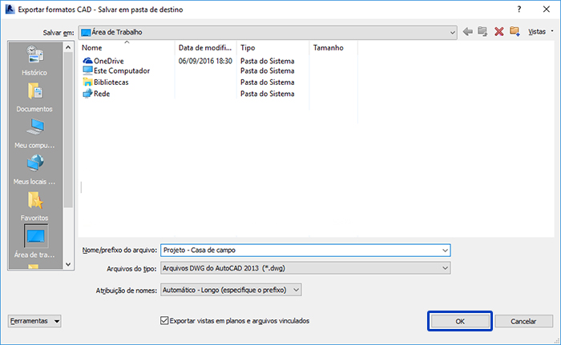This screenshot has width=561, height=345.
Task: Click the help question mark button
Action: (519, 10)
